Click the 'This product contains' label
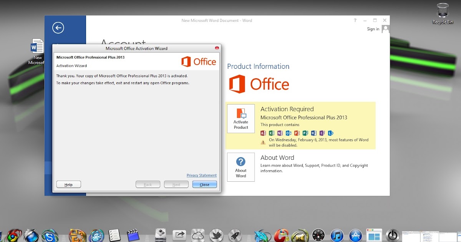Screen dimensions: 461x242 click(280, 125)
